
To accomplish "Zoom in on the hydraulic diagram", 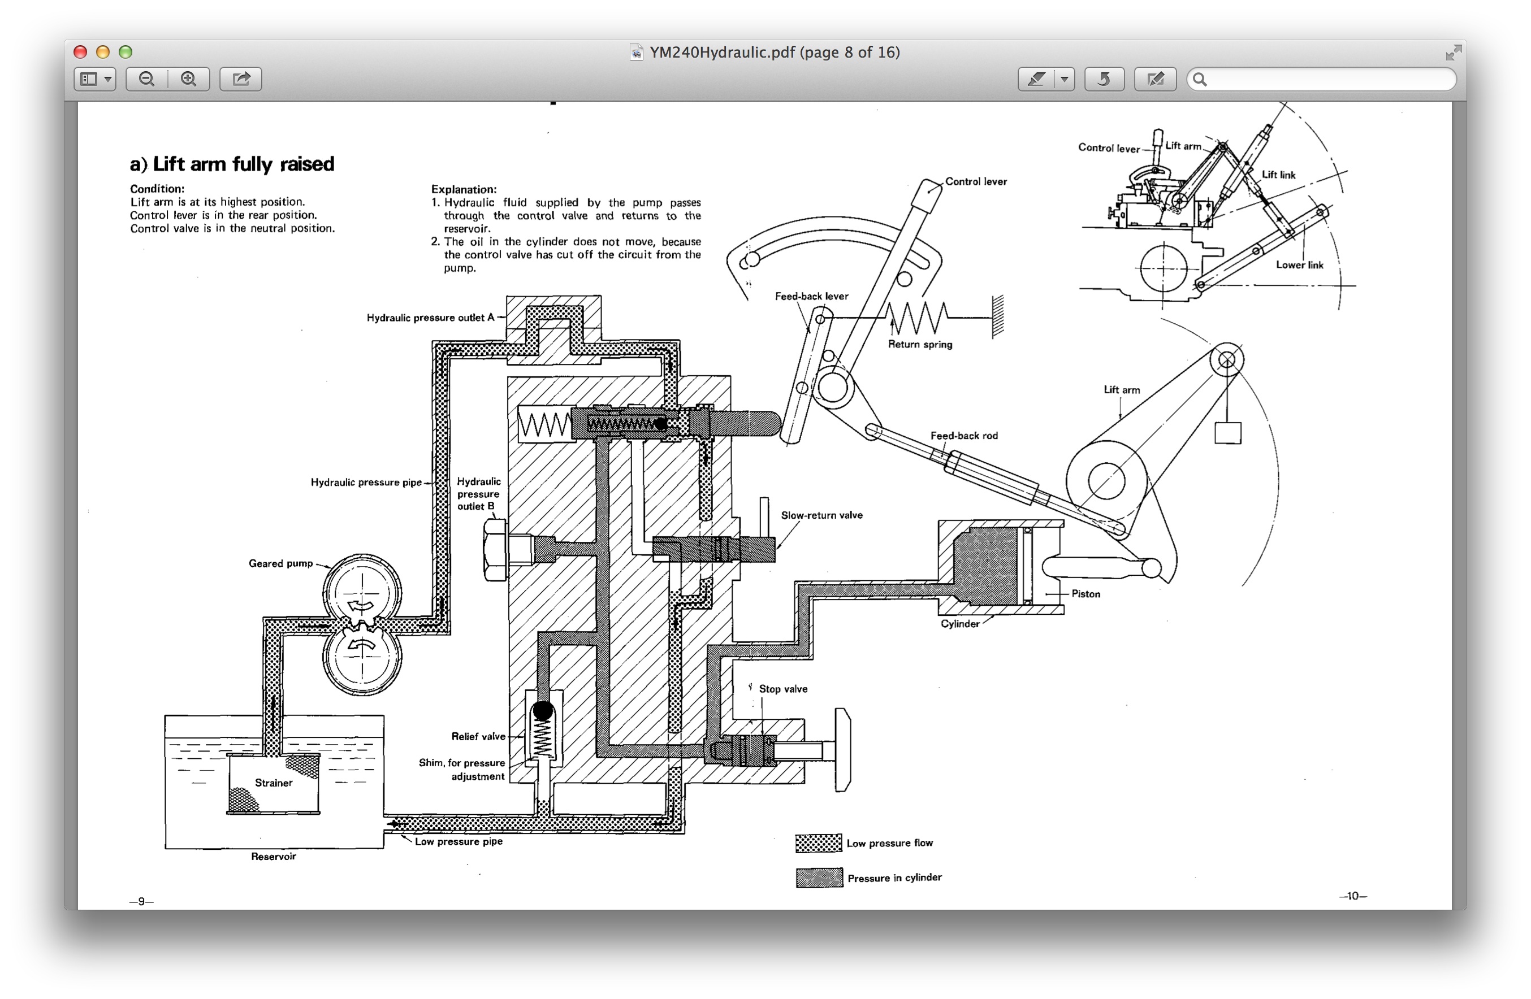I will 188,79.
